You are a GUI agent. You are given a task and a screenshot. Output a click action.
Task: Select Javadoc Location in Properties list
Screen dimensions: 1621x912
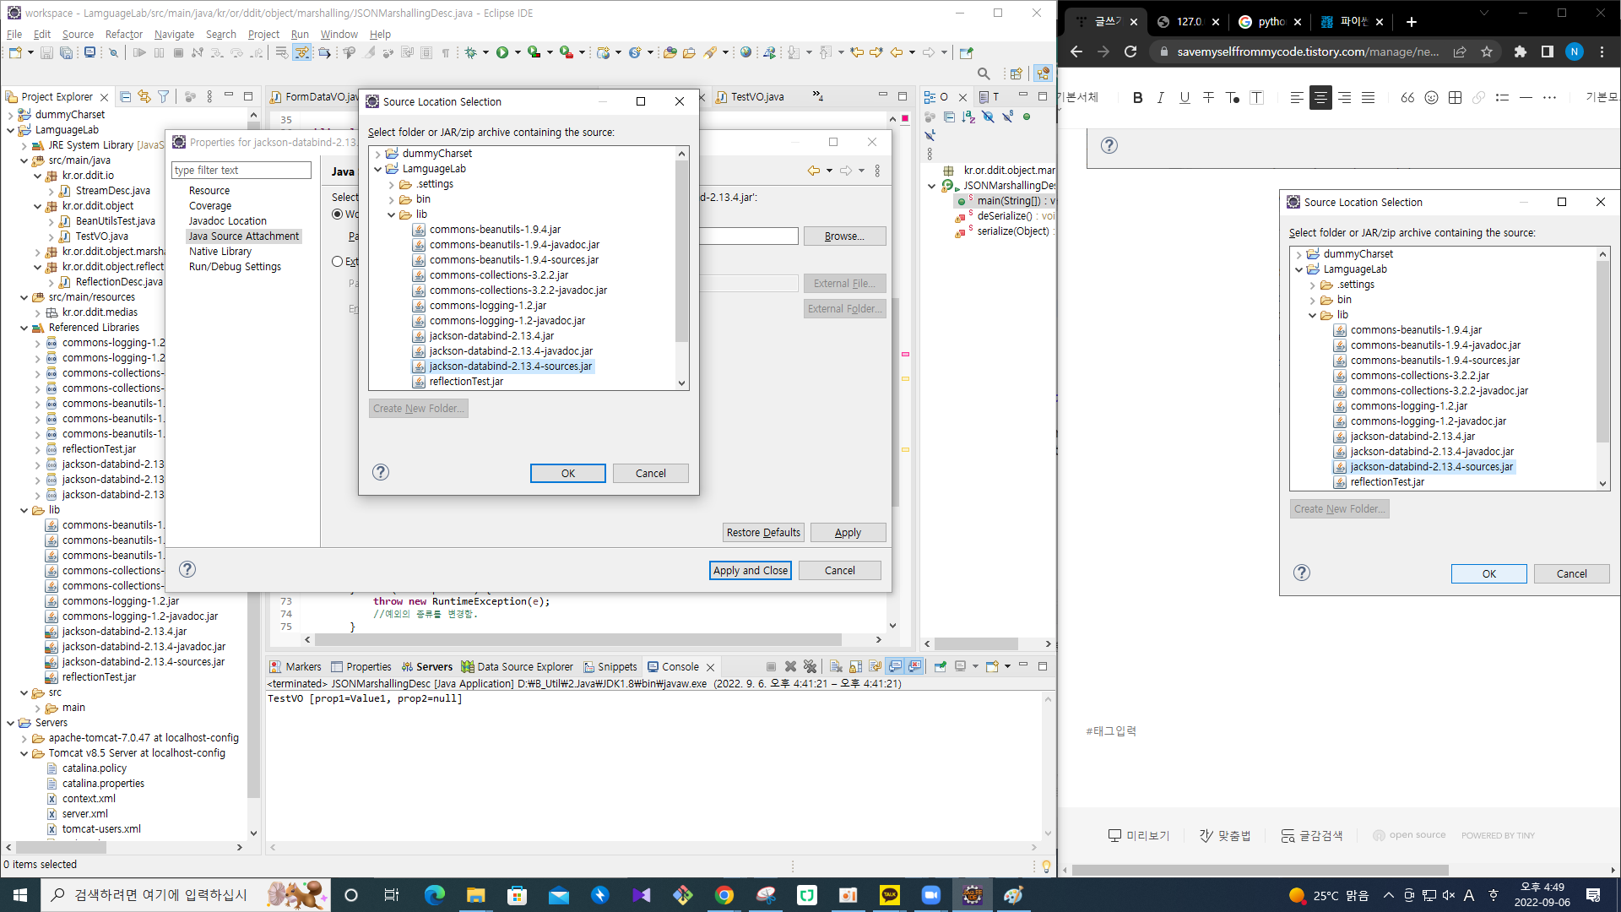227,220
